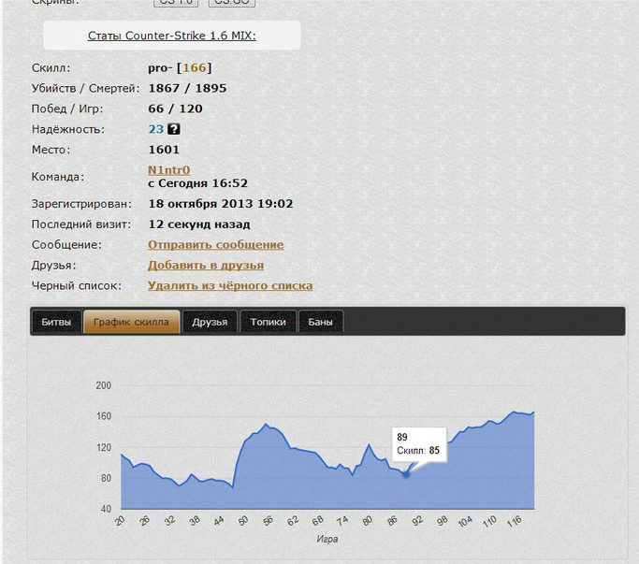The height and width of the screenshot is (564, 639).
Task: Open the N1ntr0 team link
Action: (x=168, y=170)
